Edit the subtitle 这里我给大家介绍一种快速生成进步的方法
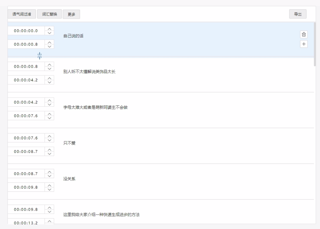This screenshot has height=229, width=320. (x=101, y=215)
